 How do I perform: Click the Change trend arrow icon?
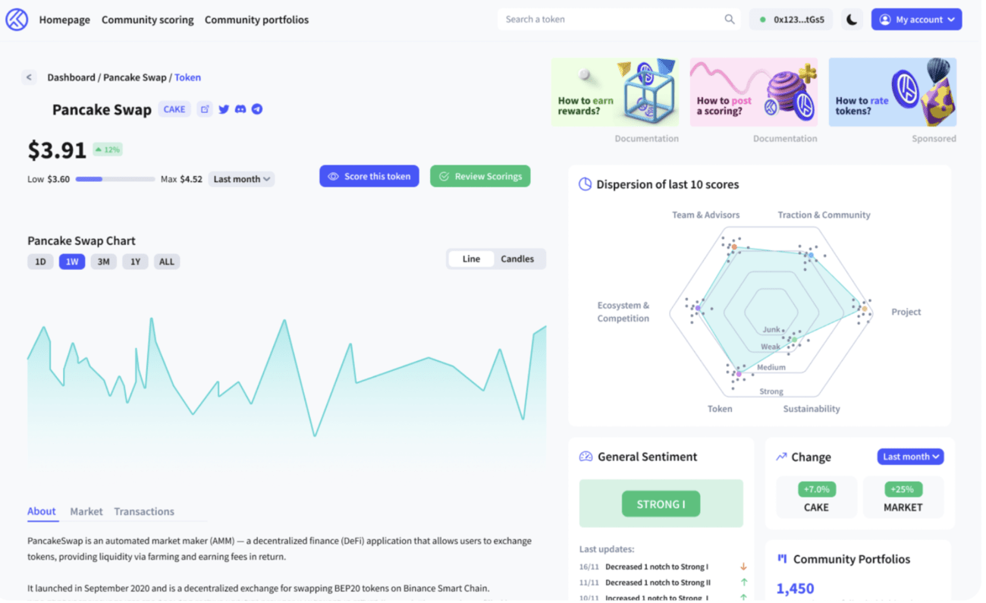tap(781, 457)
